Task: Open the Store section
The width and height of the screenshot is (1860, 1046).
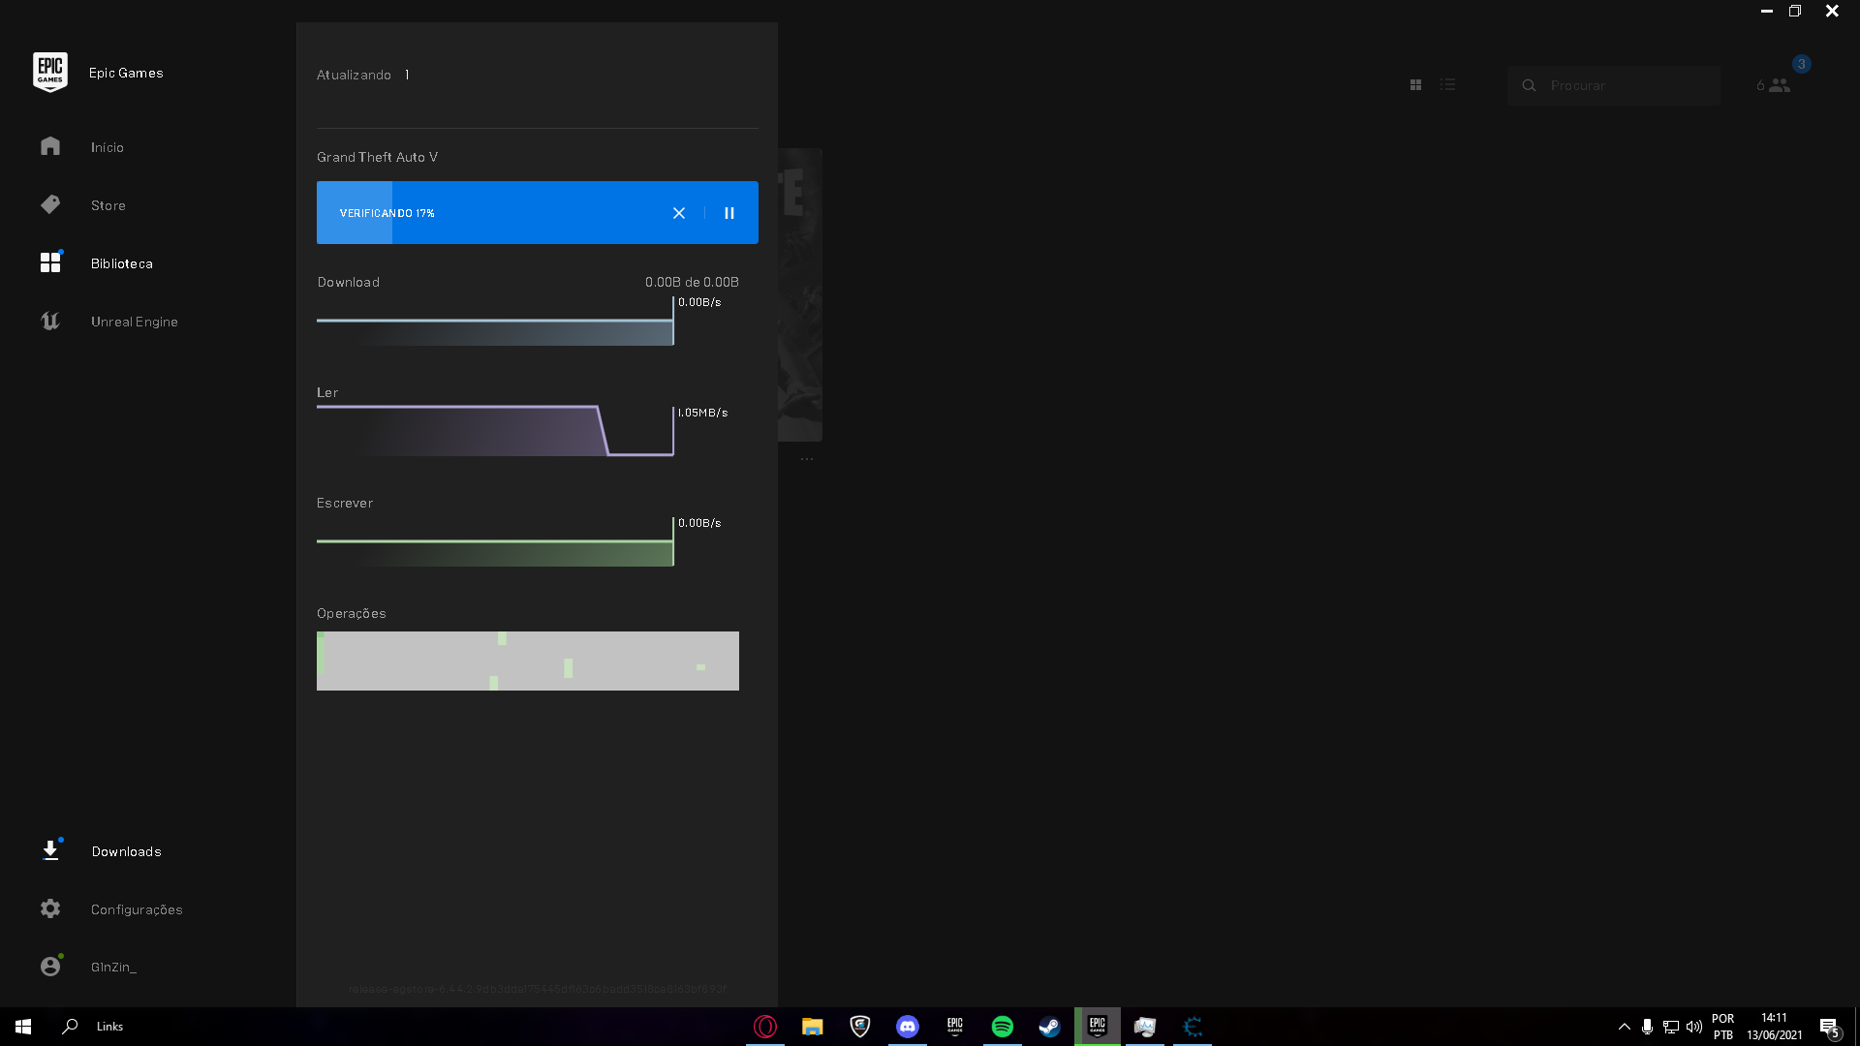Action: point(108,204)
